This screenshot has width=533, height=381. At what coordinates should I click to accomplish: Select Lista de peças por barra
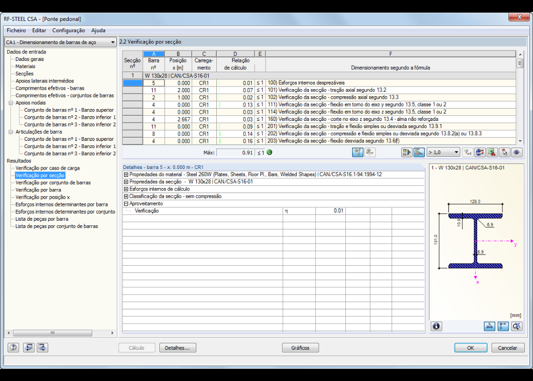pyautogui.click(x=42, y=219)
